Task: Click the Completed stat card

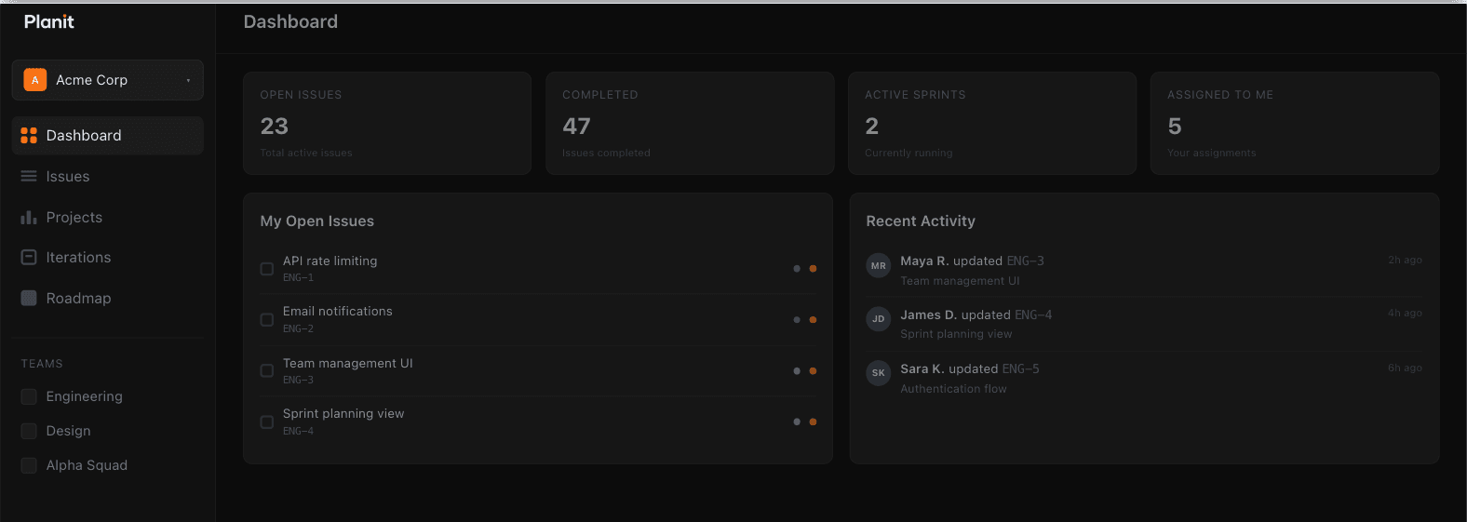Action: tap(690, 123)
